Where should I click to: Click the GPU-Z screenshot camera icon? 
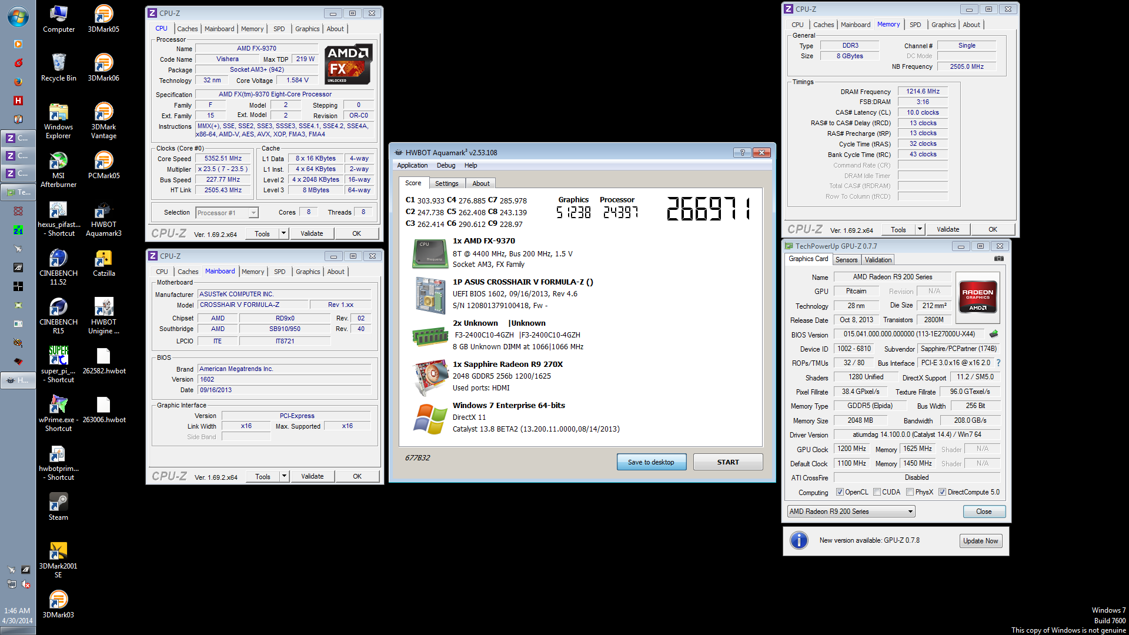coord(998,259)
